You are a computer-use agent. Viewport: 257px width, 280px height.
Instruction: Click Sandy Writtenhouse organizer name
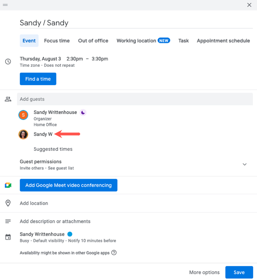55,112
